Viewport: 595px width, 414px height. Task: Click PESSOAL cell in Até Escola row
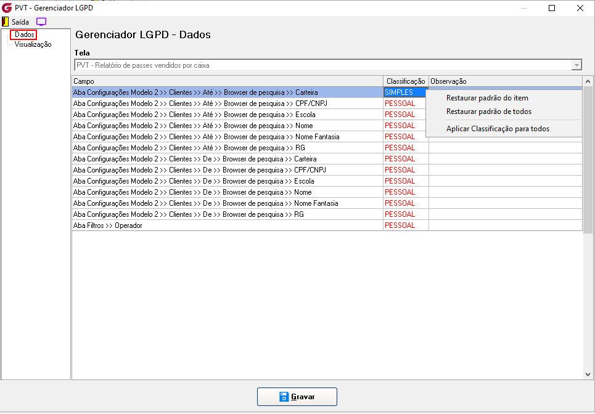click(x=406, y=115)
